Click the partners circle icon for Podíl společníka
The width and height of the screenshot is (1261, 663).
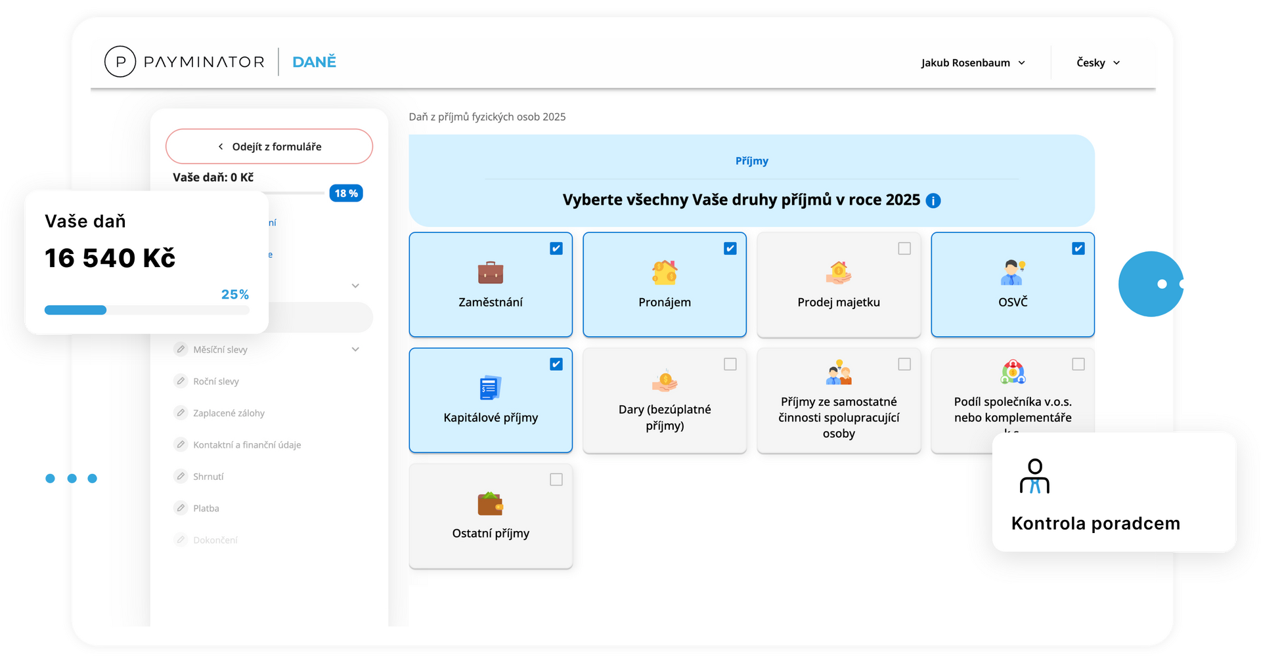1013,372
